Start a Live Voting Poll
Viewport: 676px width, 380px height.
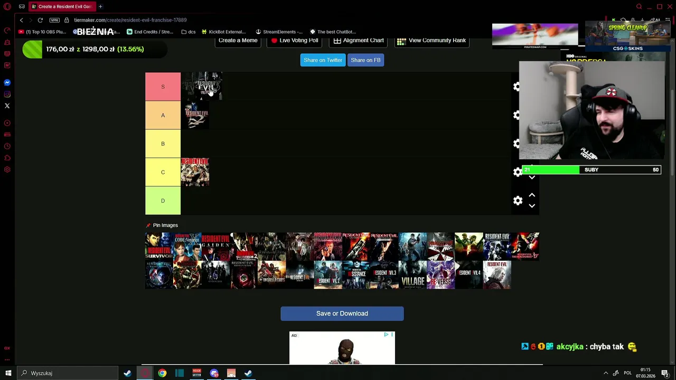click(x=295, y=41)
